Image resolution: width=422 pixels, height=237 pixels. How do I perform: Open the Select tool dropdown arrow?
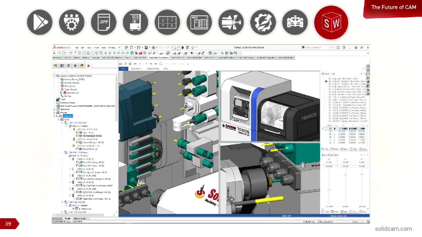178,47
